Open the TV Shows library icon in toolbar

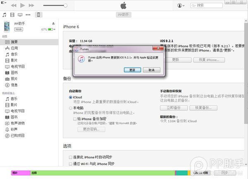click(20, 15)
